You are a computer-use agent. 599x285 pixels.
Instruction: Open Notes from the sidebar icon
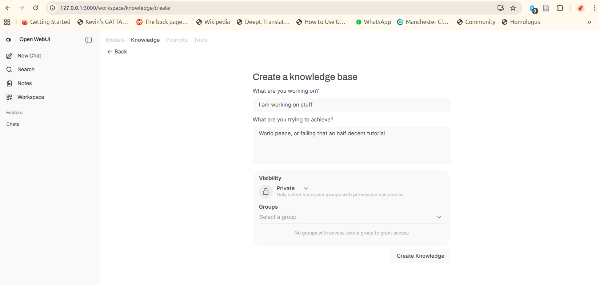tap(9, 83)
